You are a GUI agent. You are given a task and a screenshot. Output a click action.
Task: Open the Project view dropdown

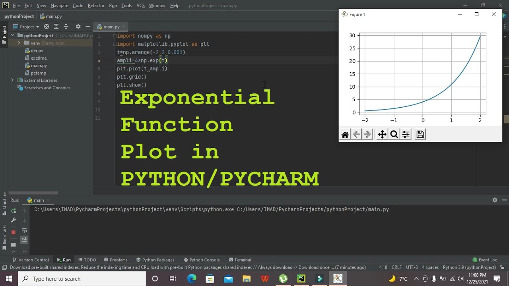(x=26, y=27)
